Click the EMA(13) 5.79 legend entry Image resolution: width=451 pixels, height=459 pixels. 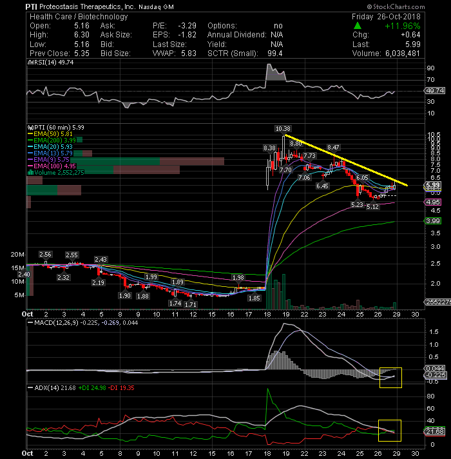point(50,153)
